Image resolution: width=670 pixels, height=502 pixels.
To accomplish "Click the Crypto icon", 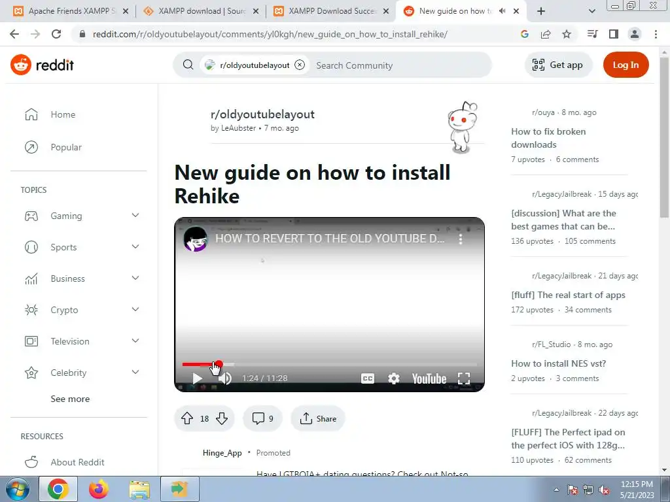I will [x=31, y=310].
